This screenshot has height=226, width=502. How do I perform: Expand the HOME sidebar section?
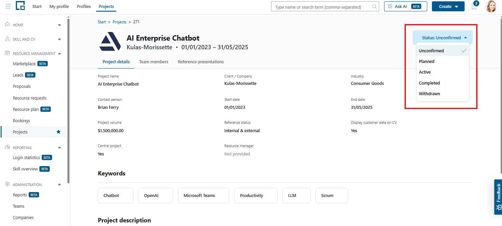[59, 25]
